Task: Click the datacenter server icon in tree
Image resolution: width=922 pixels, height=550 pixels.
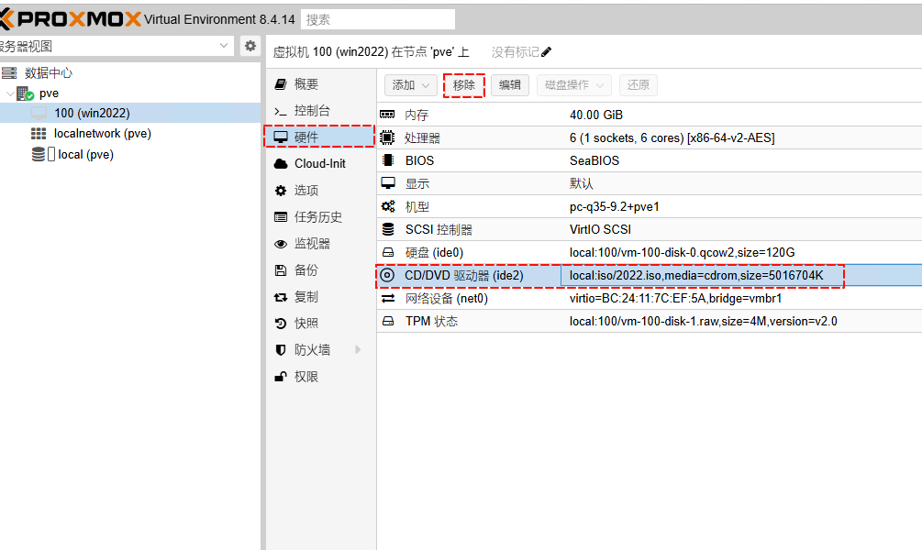Action: click(x=10, y=72)
